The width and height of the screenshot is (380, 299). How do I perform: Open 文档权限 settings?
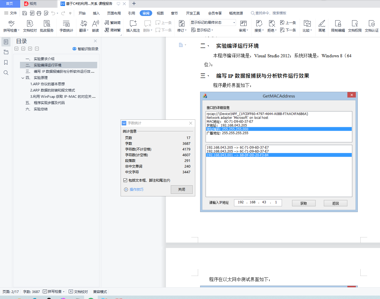coord(355,26)
